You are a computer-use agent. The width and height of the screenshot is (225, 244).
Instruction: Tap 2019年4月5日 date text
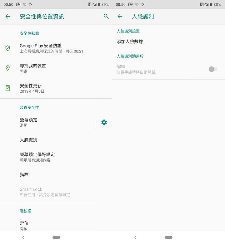(x=32, y=91)
